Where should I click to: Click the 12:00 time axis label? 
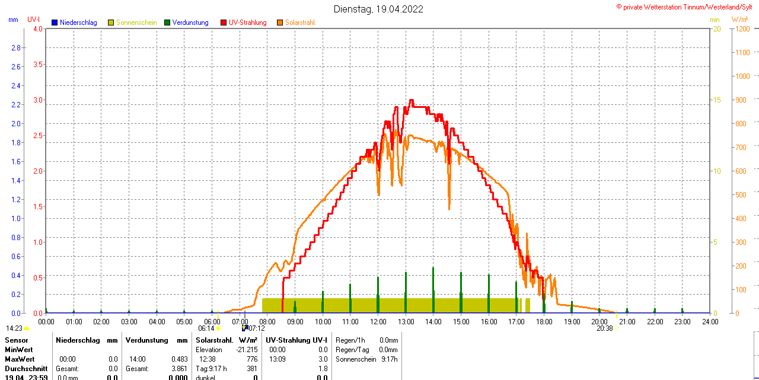[378, 322]
